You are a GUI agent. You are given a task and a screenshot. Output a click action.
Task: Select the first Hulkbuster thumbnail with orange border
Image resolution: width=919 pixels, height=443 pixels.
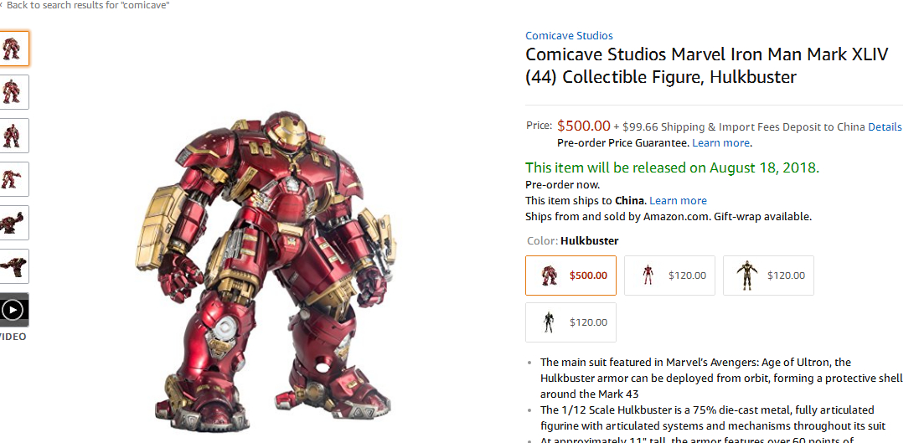[x=12, y=49]
